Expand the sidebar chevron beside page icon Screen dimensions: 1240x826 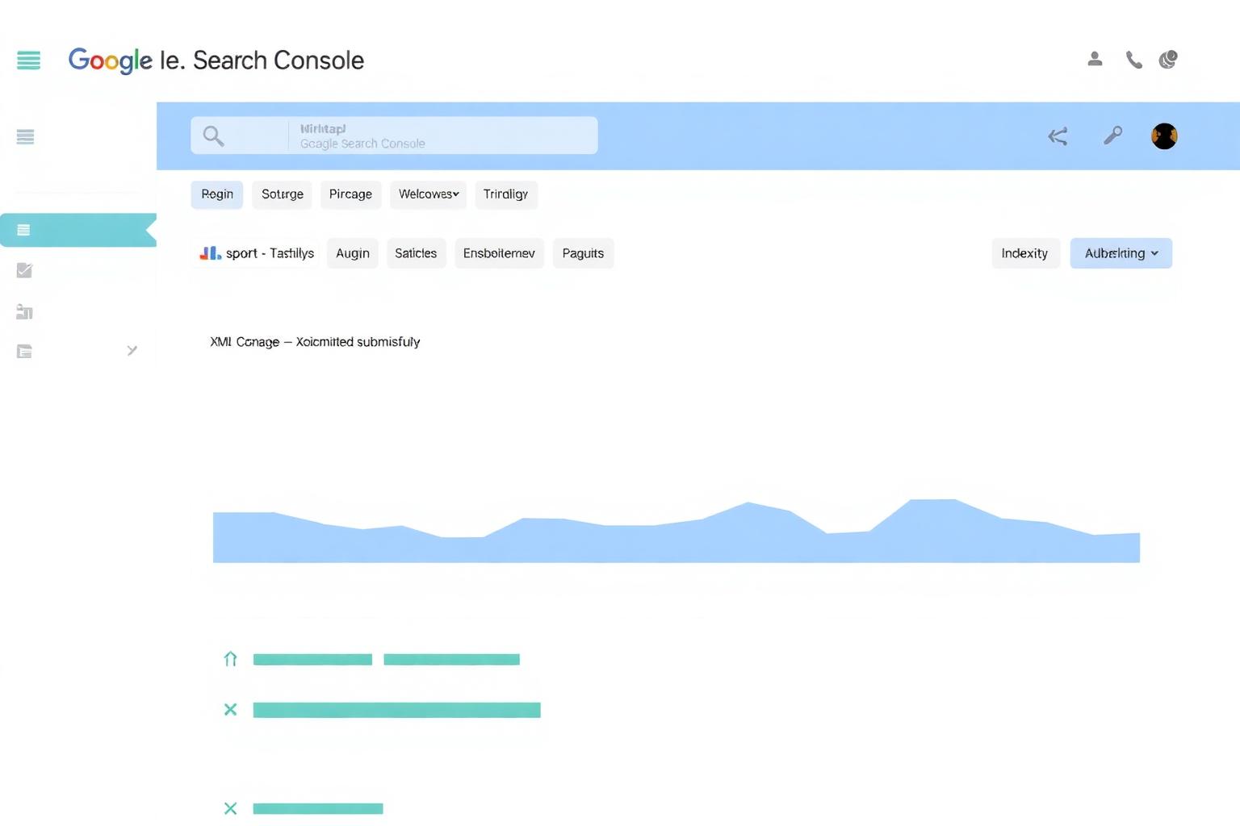click(132, 350)
